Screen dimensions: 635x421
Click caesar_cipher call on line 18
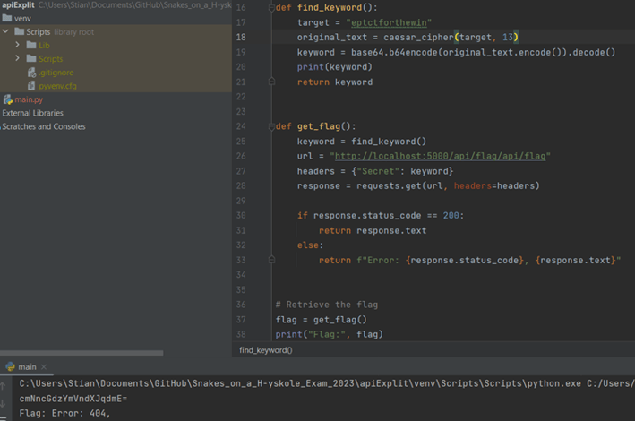pos(451,38)
